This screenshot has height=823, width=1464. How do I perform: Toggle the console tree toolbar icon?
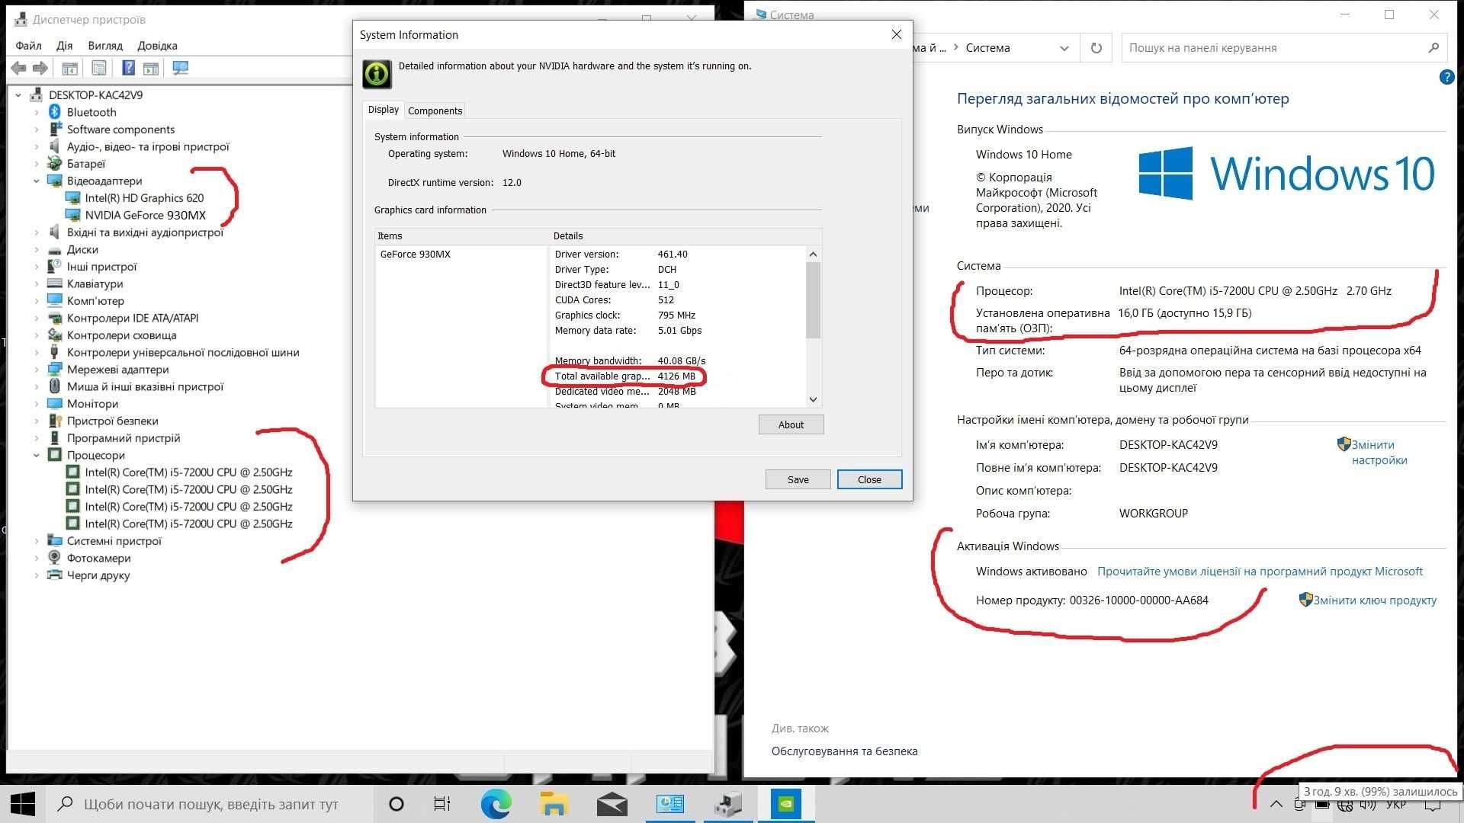tap(69, 68)
